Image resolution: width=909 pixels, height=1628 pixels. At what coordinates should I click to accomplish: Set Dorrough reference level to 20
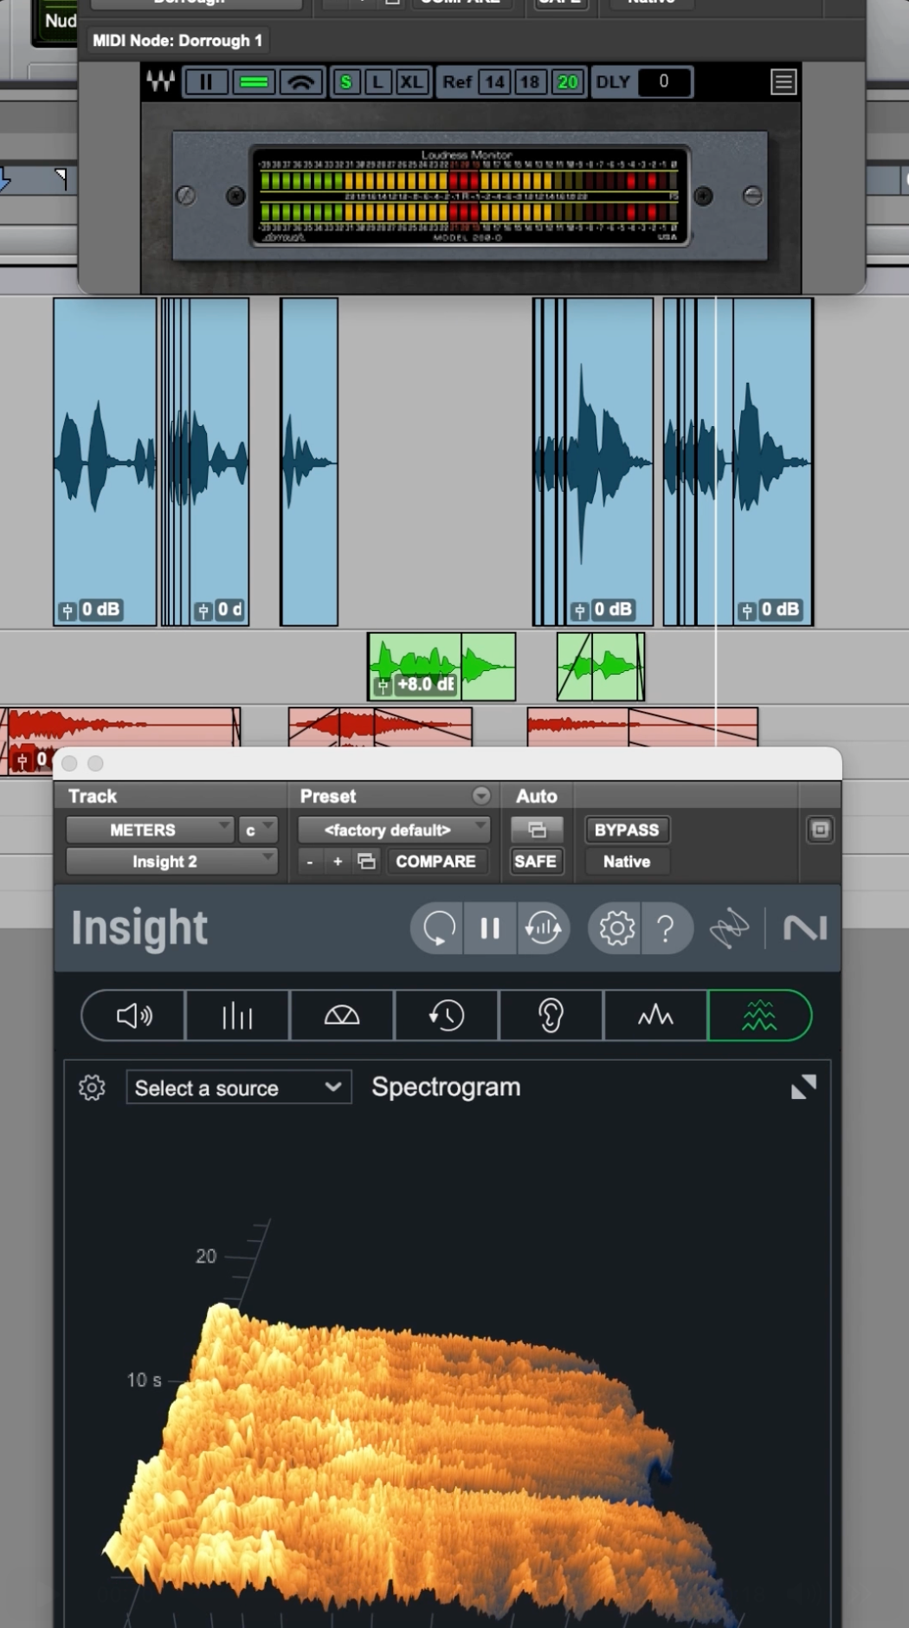567,82
